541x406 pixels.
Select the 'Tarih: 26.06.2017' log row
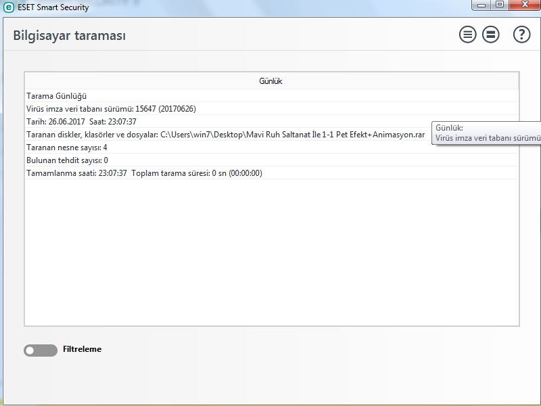(x=271, y=121)
